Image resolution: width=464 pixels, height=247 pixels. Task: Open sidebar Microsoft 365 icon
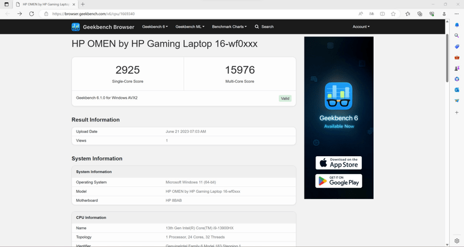tap(457, 79)
